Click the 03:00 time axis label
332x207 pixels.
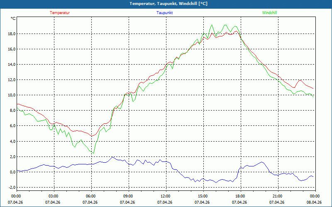click(53, 196)
